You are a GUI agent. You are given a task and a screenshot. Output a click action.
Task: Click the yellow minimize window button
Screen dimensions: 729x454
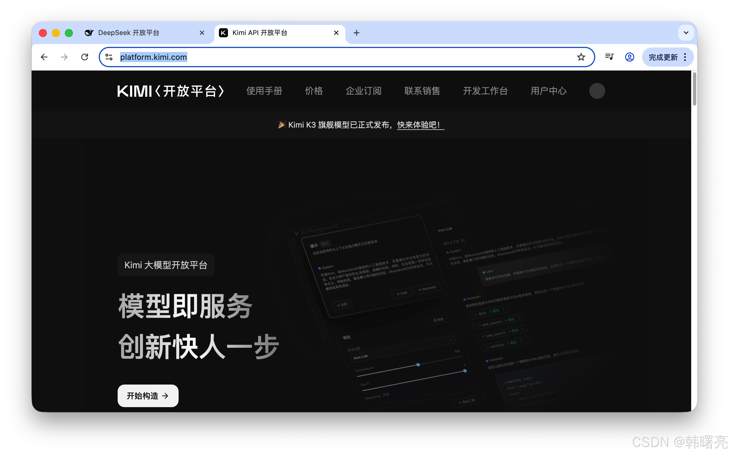point(56,33)
